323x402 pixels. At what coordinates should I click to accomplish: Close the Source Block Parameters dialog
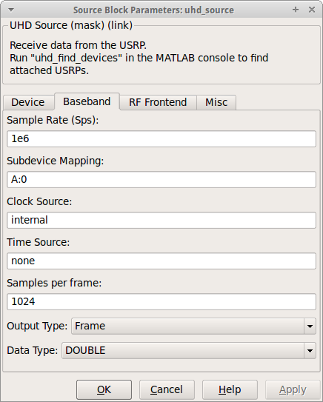click(312, 10)
